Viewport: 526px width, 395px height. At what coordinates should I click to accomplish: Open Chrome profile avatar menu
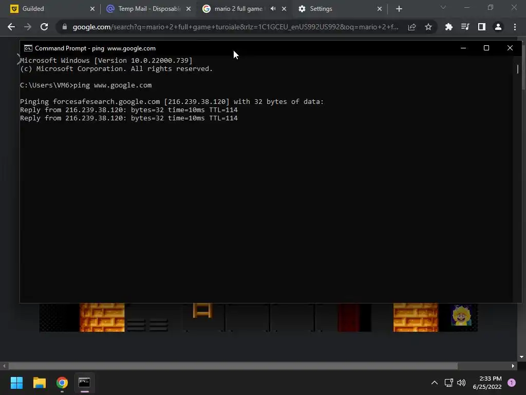coord(498,27)
